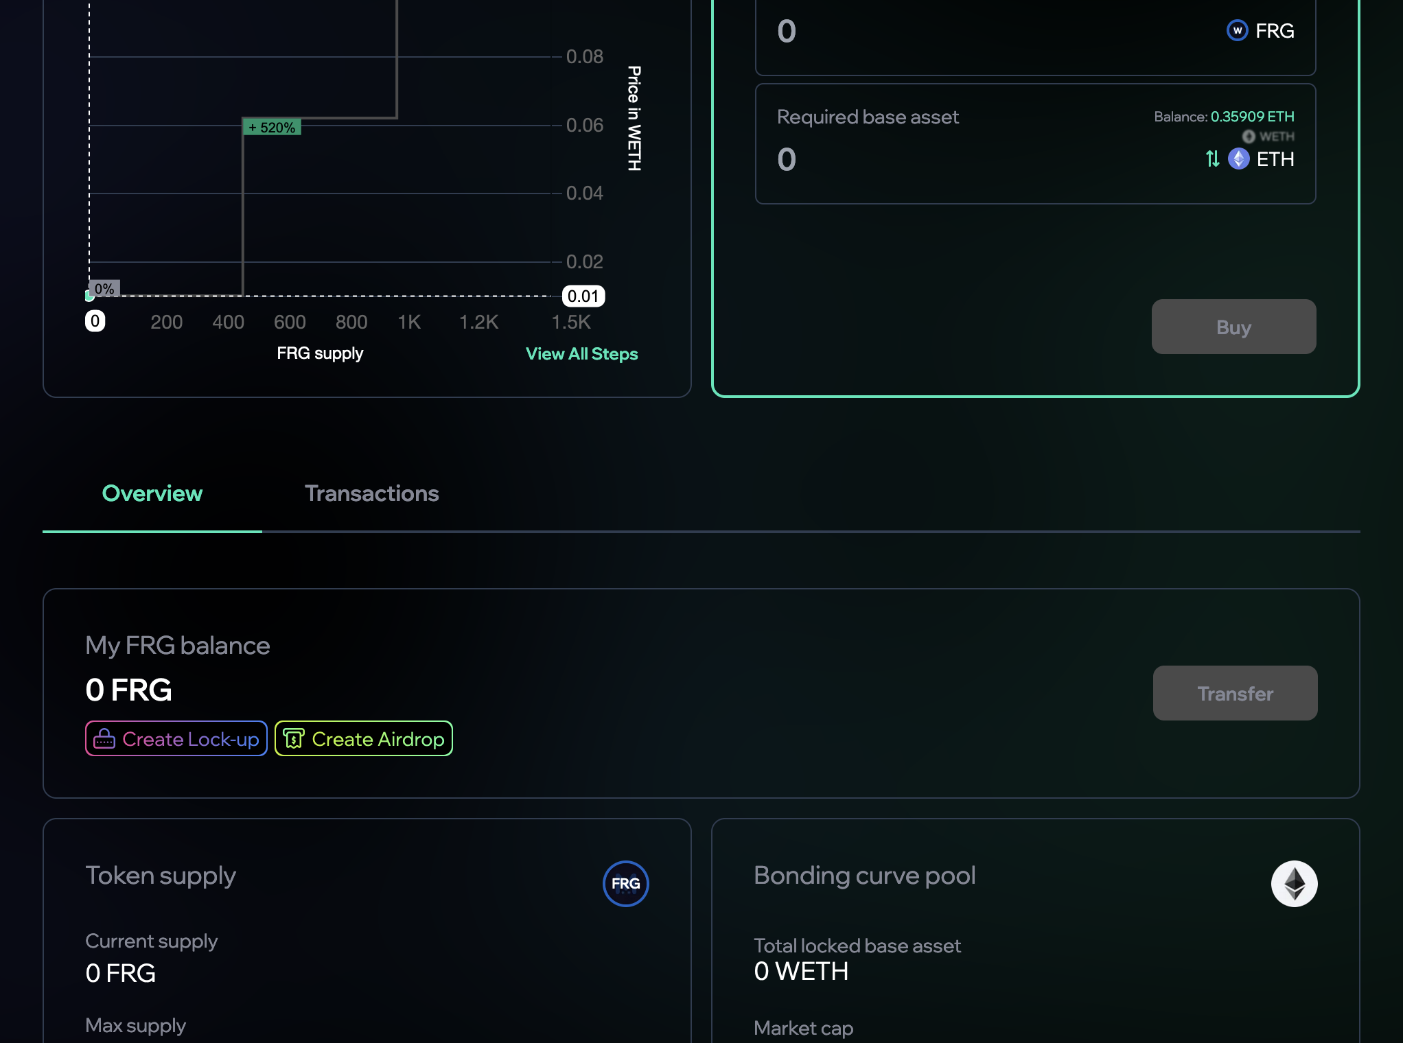Click the Required base asset input field
This screenshot has width=1403, height=1043.
[x=1035, y=144]
